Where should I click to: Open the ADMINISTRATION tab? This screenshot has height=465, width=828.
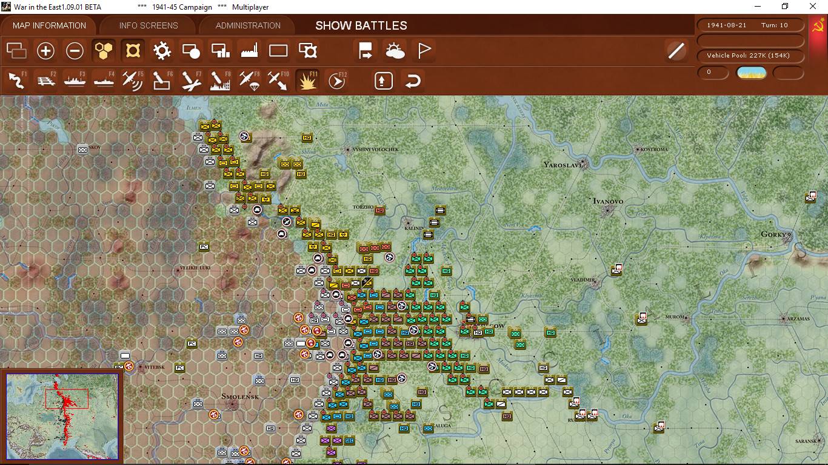248,25
